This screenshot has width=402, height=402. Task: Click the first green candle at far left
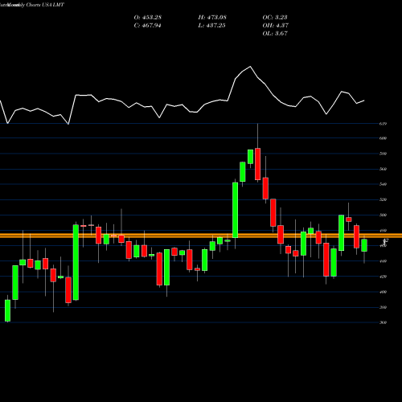(7, 310)
